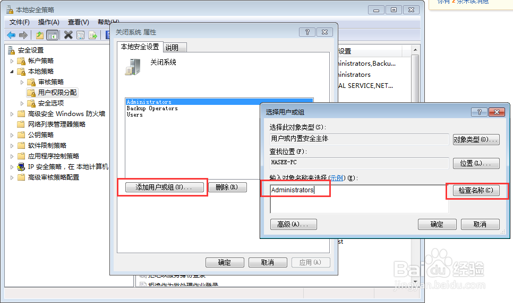513x303 pixels.
Task: Click the 对象类型 button
Action: [476, 140]
